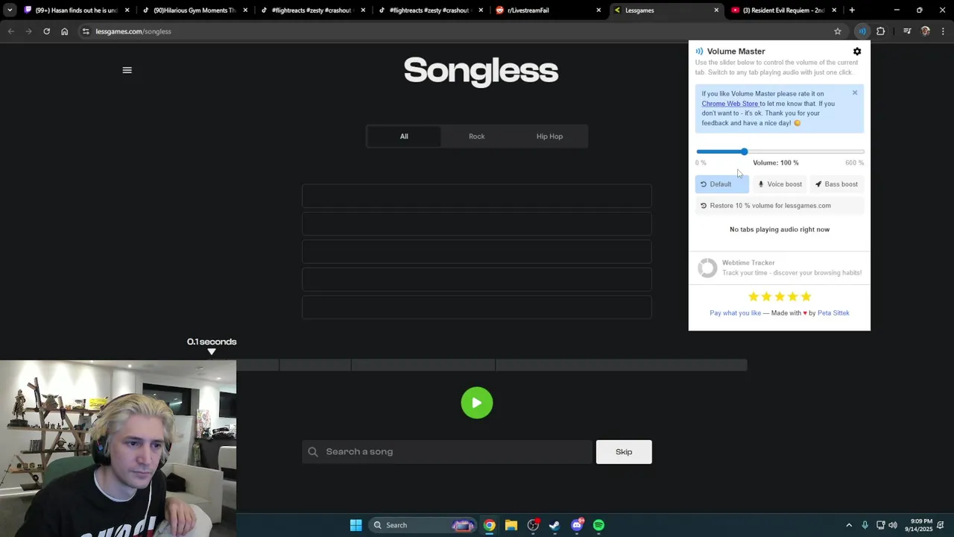Click the volume slider handle
The height and width of the screenshot is (537, 954).
[744, 152]
